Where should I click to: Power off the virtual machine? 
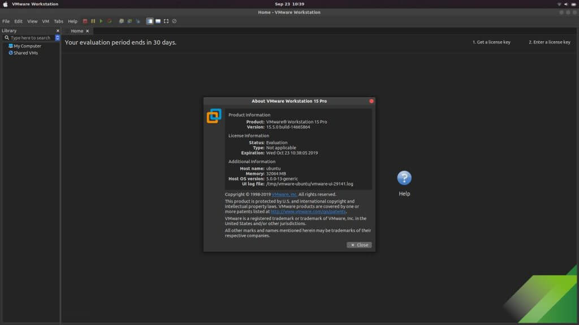tap(85, 21)
